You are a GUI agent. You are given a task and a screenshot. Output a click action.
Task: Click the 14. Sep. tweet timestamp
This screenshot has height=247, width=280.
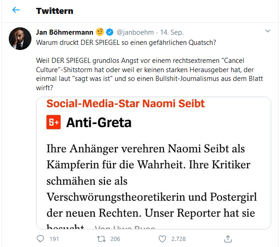[x=173, y=32]
